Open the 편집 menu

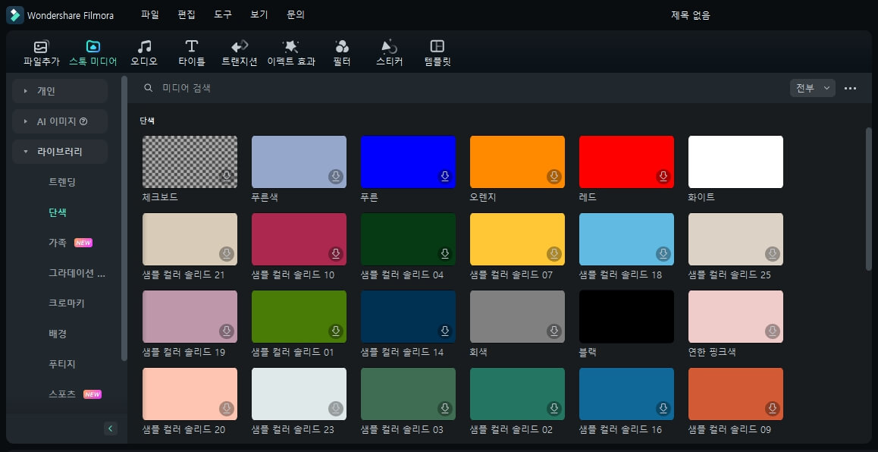(187, 15)
